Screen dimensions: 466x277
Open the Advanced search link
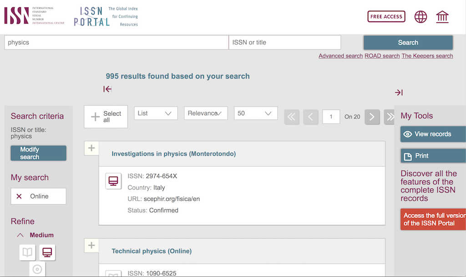click(340, 55)
